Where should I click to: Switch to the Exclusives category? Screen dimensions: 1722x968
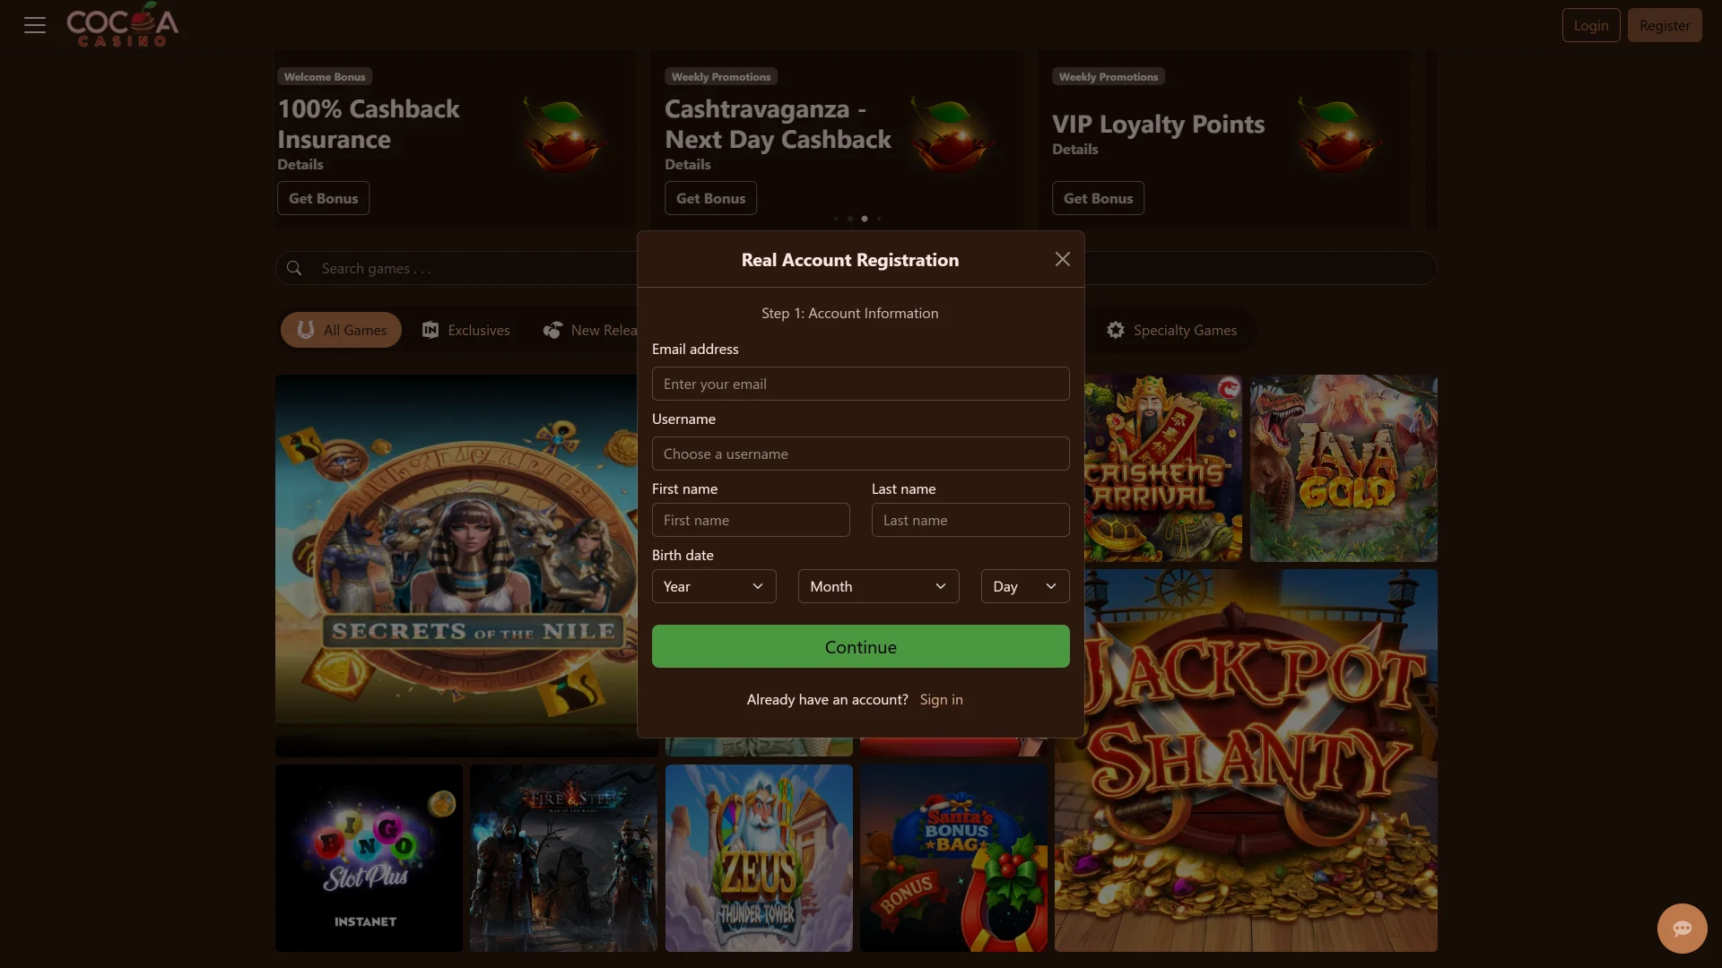click(465, 330)
